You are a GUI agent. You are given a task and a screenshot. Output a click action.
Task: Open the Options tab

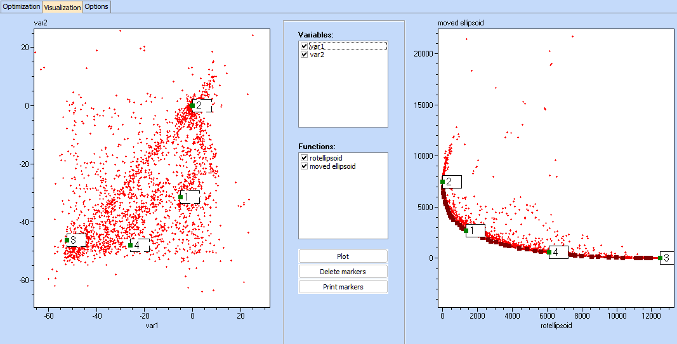[x=96, y=6]
